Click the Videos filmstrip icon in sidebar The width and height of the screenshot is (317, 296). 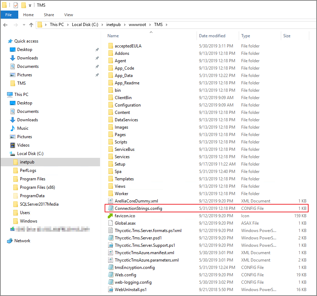13,145
